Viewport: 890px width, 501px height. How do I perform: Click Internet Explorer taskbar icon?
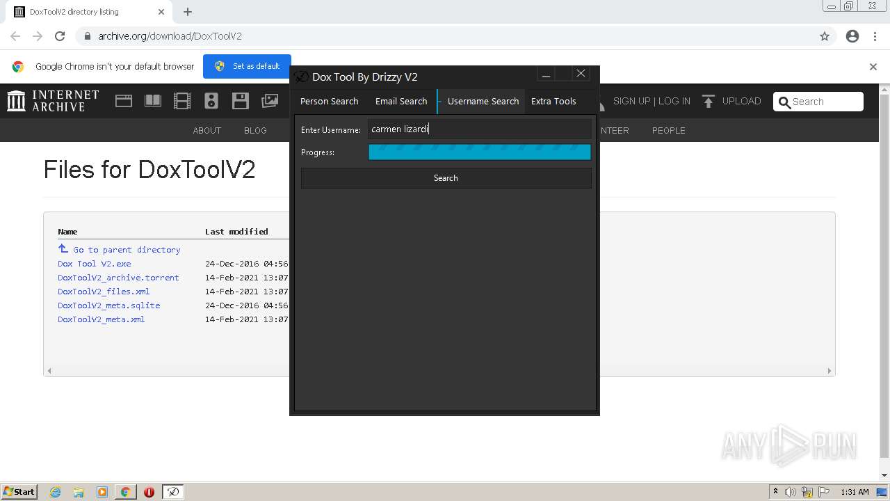tap(56, 492)
